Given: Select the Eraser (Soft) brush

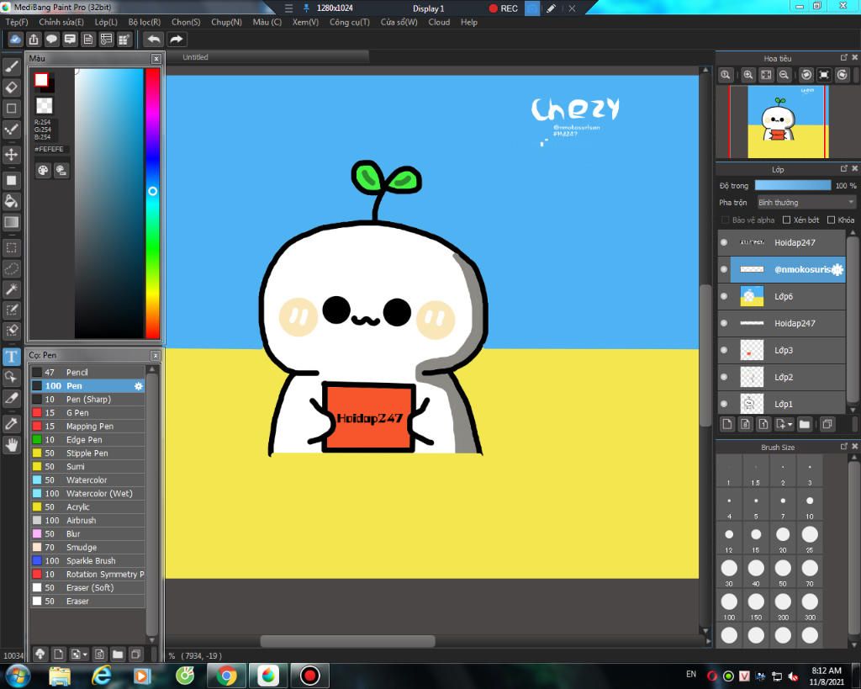Looking at the screenshot, I should tap(87, 588).
